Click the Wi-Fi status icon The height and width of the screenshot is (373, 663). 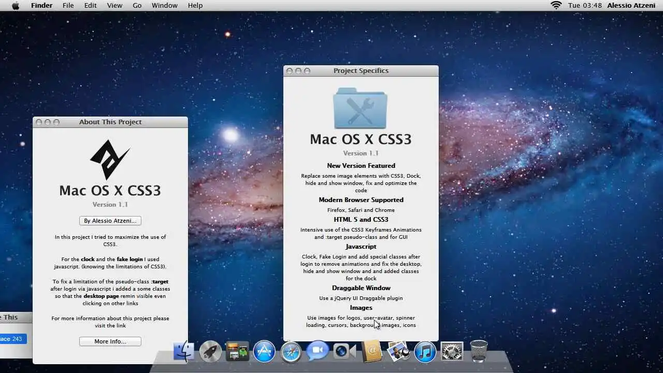556,5
